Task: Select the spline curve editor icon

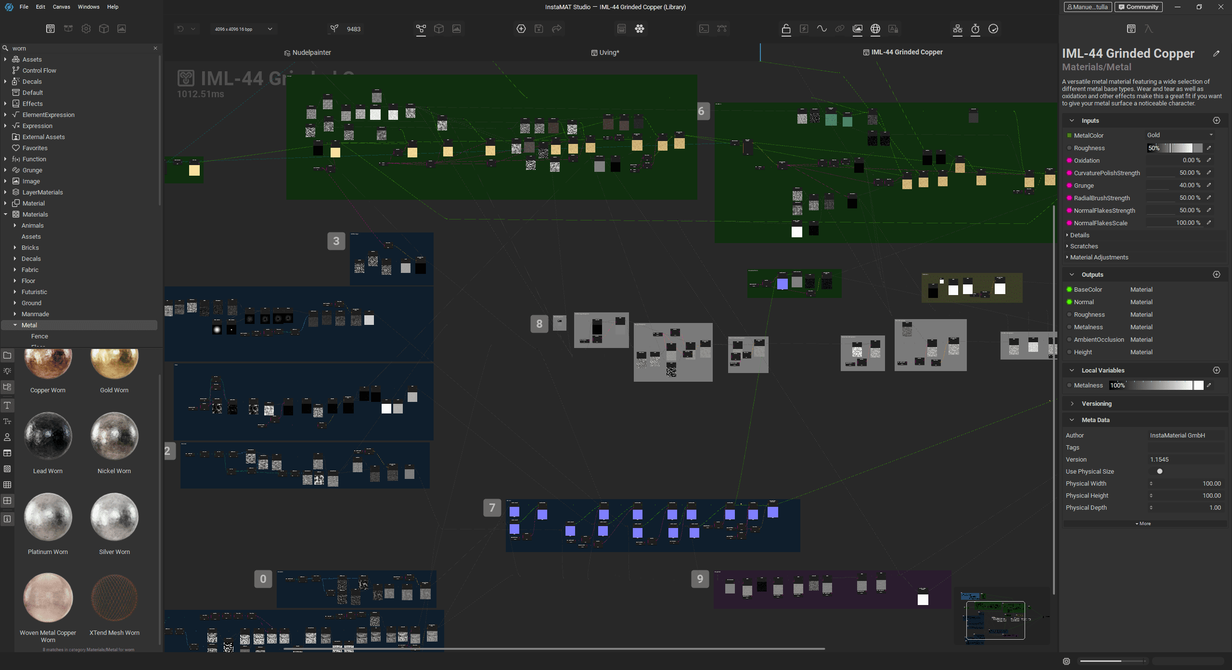Action: (x=722, y=29)
